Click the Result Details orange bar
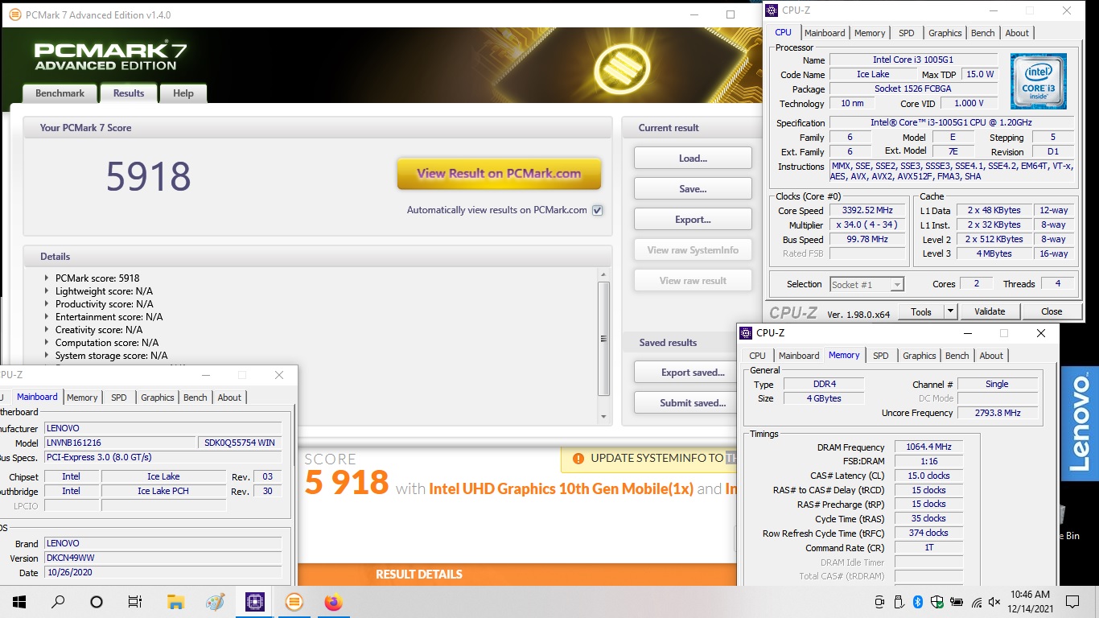 point(517,575)
